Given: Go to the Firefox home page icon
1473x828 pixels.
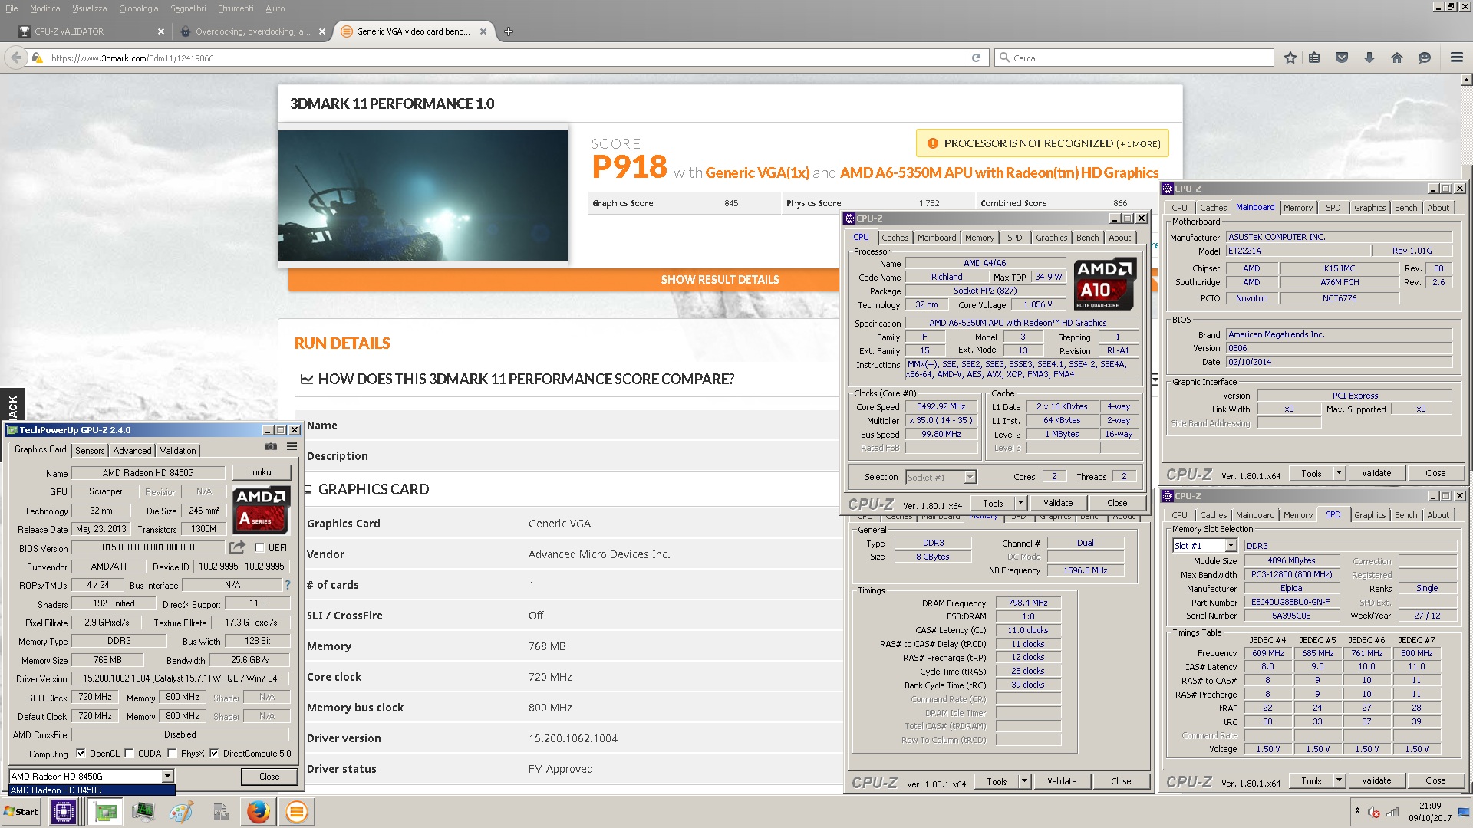Looking at the screenshot, I should (1397, 58).
